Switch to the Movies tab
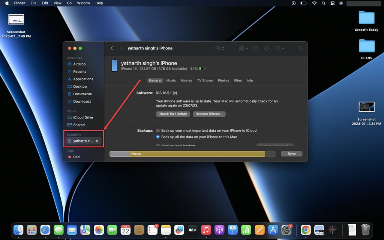 click(186, 81)
